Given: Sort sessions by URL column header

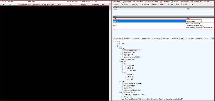Looking at the screenshot, I should point(34,2).
